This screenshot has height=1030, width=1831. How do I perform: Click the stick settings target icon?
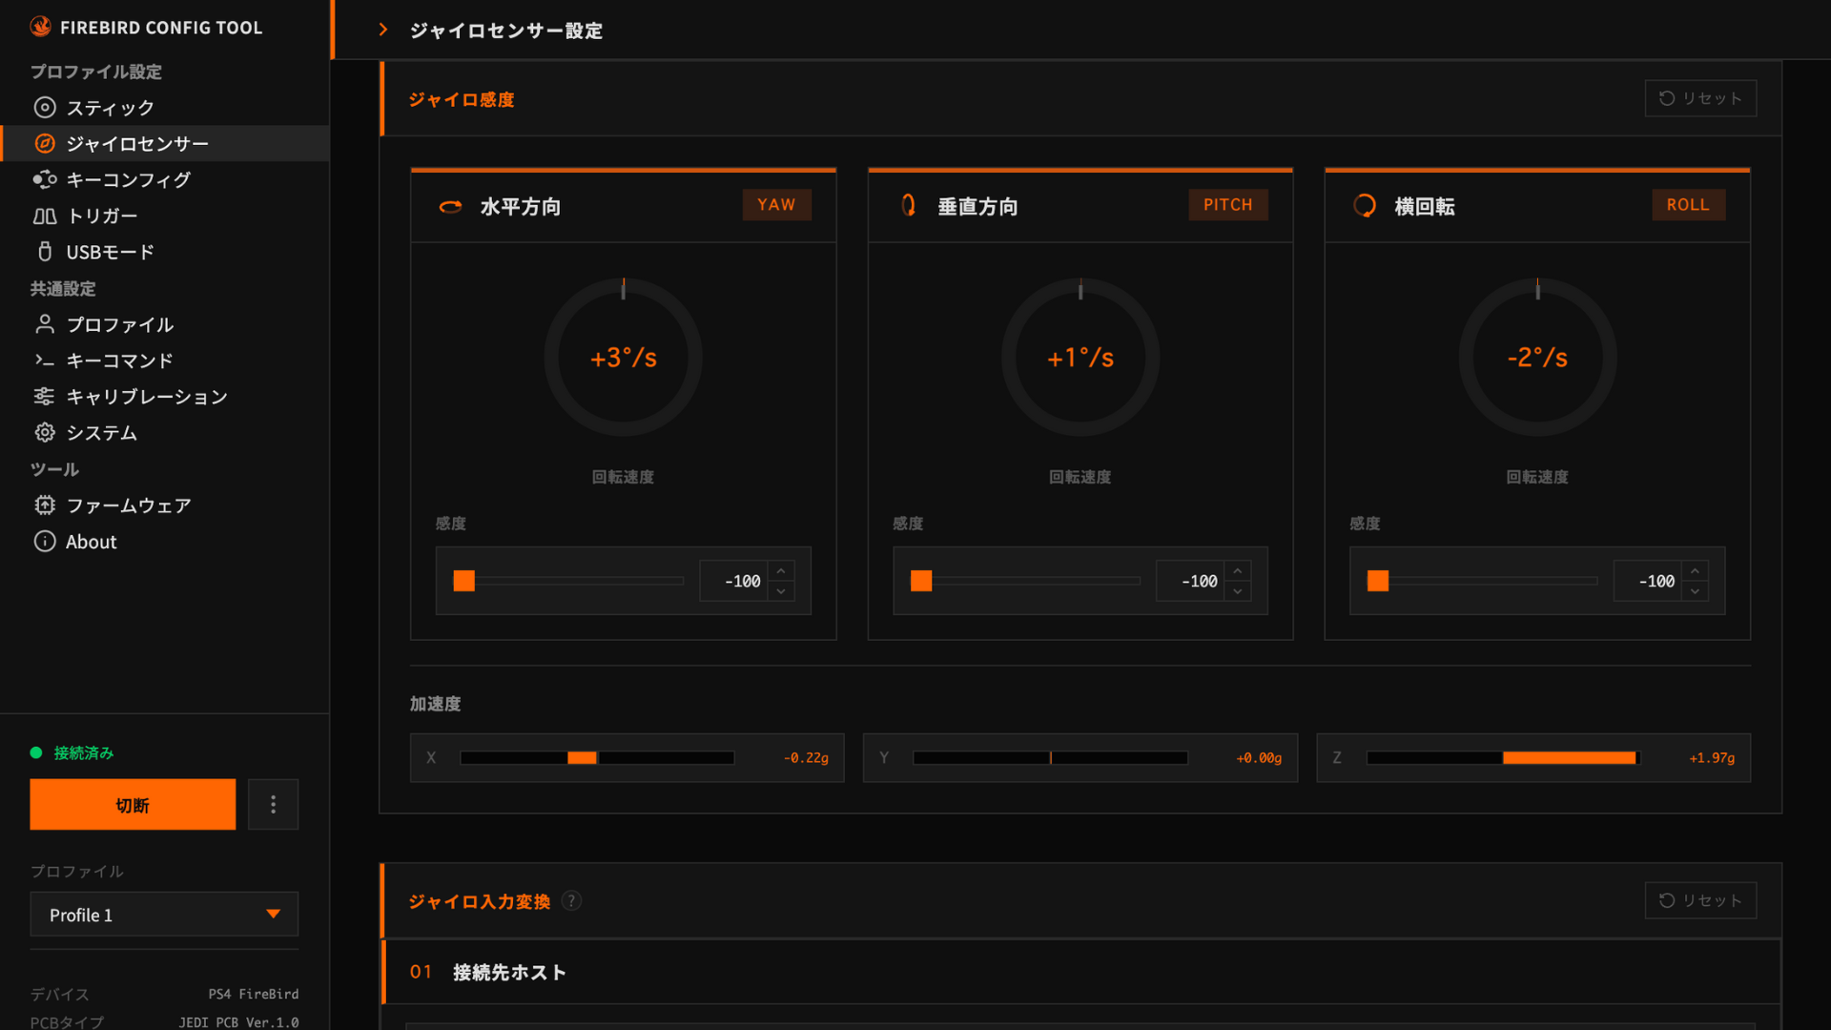click(45, 108)
